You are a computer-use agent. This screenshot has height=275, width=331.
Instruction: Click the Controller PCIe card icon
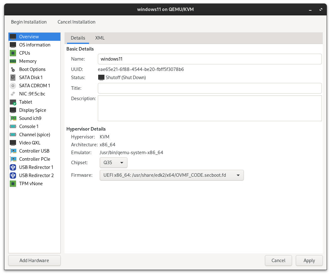pyautogui.click(x=13, y=159)
